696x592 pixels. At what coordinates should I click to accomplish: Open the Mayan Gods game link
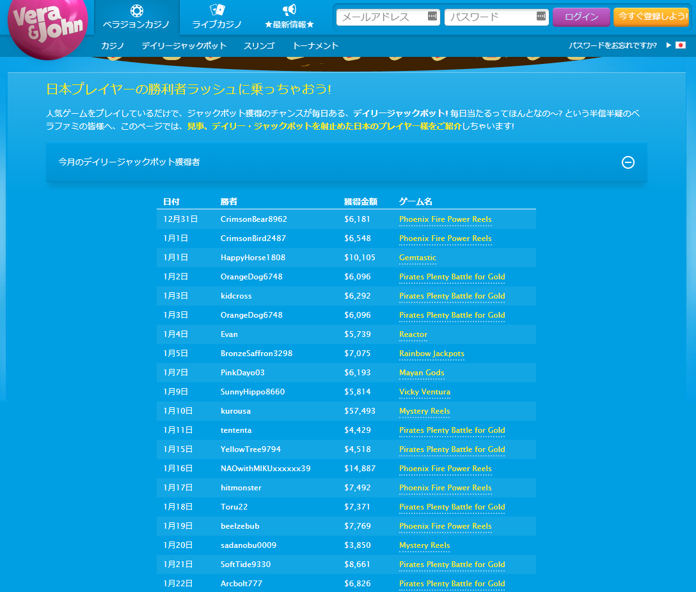[422, 373]
